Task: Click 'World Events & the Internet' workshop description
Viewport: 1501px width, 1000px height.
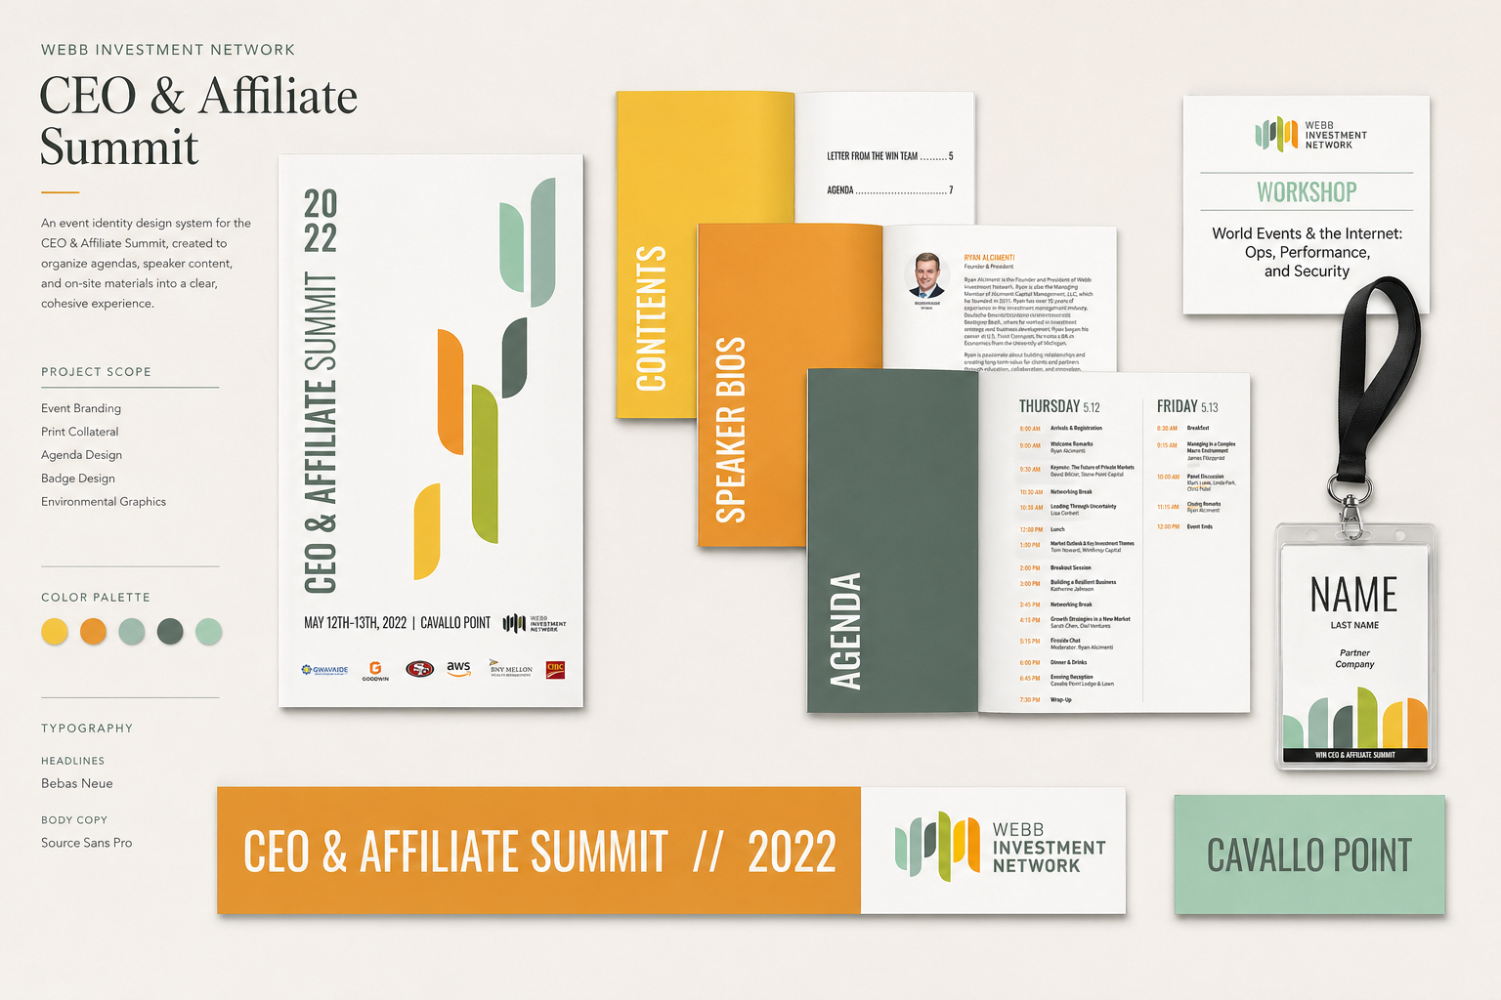Action: click(x=1308, y=252)
